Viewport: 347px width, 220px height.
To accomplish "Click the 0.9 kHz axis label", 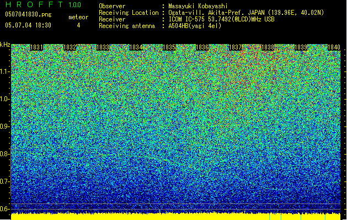I will [5, 127].
